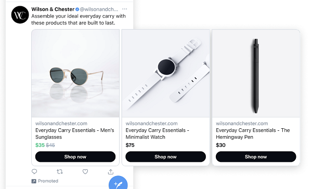Click the Wilson & Chester account name
The width and height of the screenshot is (312, 189).
(53, 9)
